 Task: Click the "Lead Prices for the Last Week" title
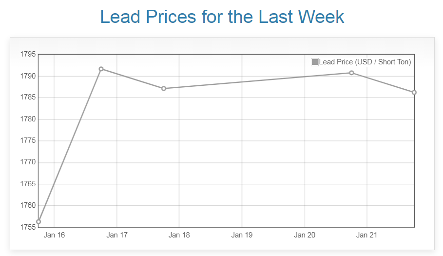pyautogui.click(x=222, y=17)
